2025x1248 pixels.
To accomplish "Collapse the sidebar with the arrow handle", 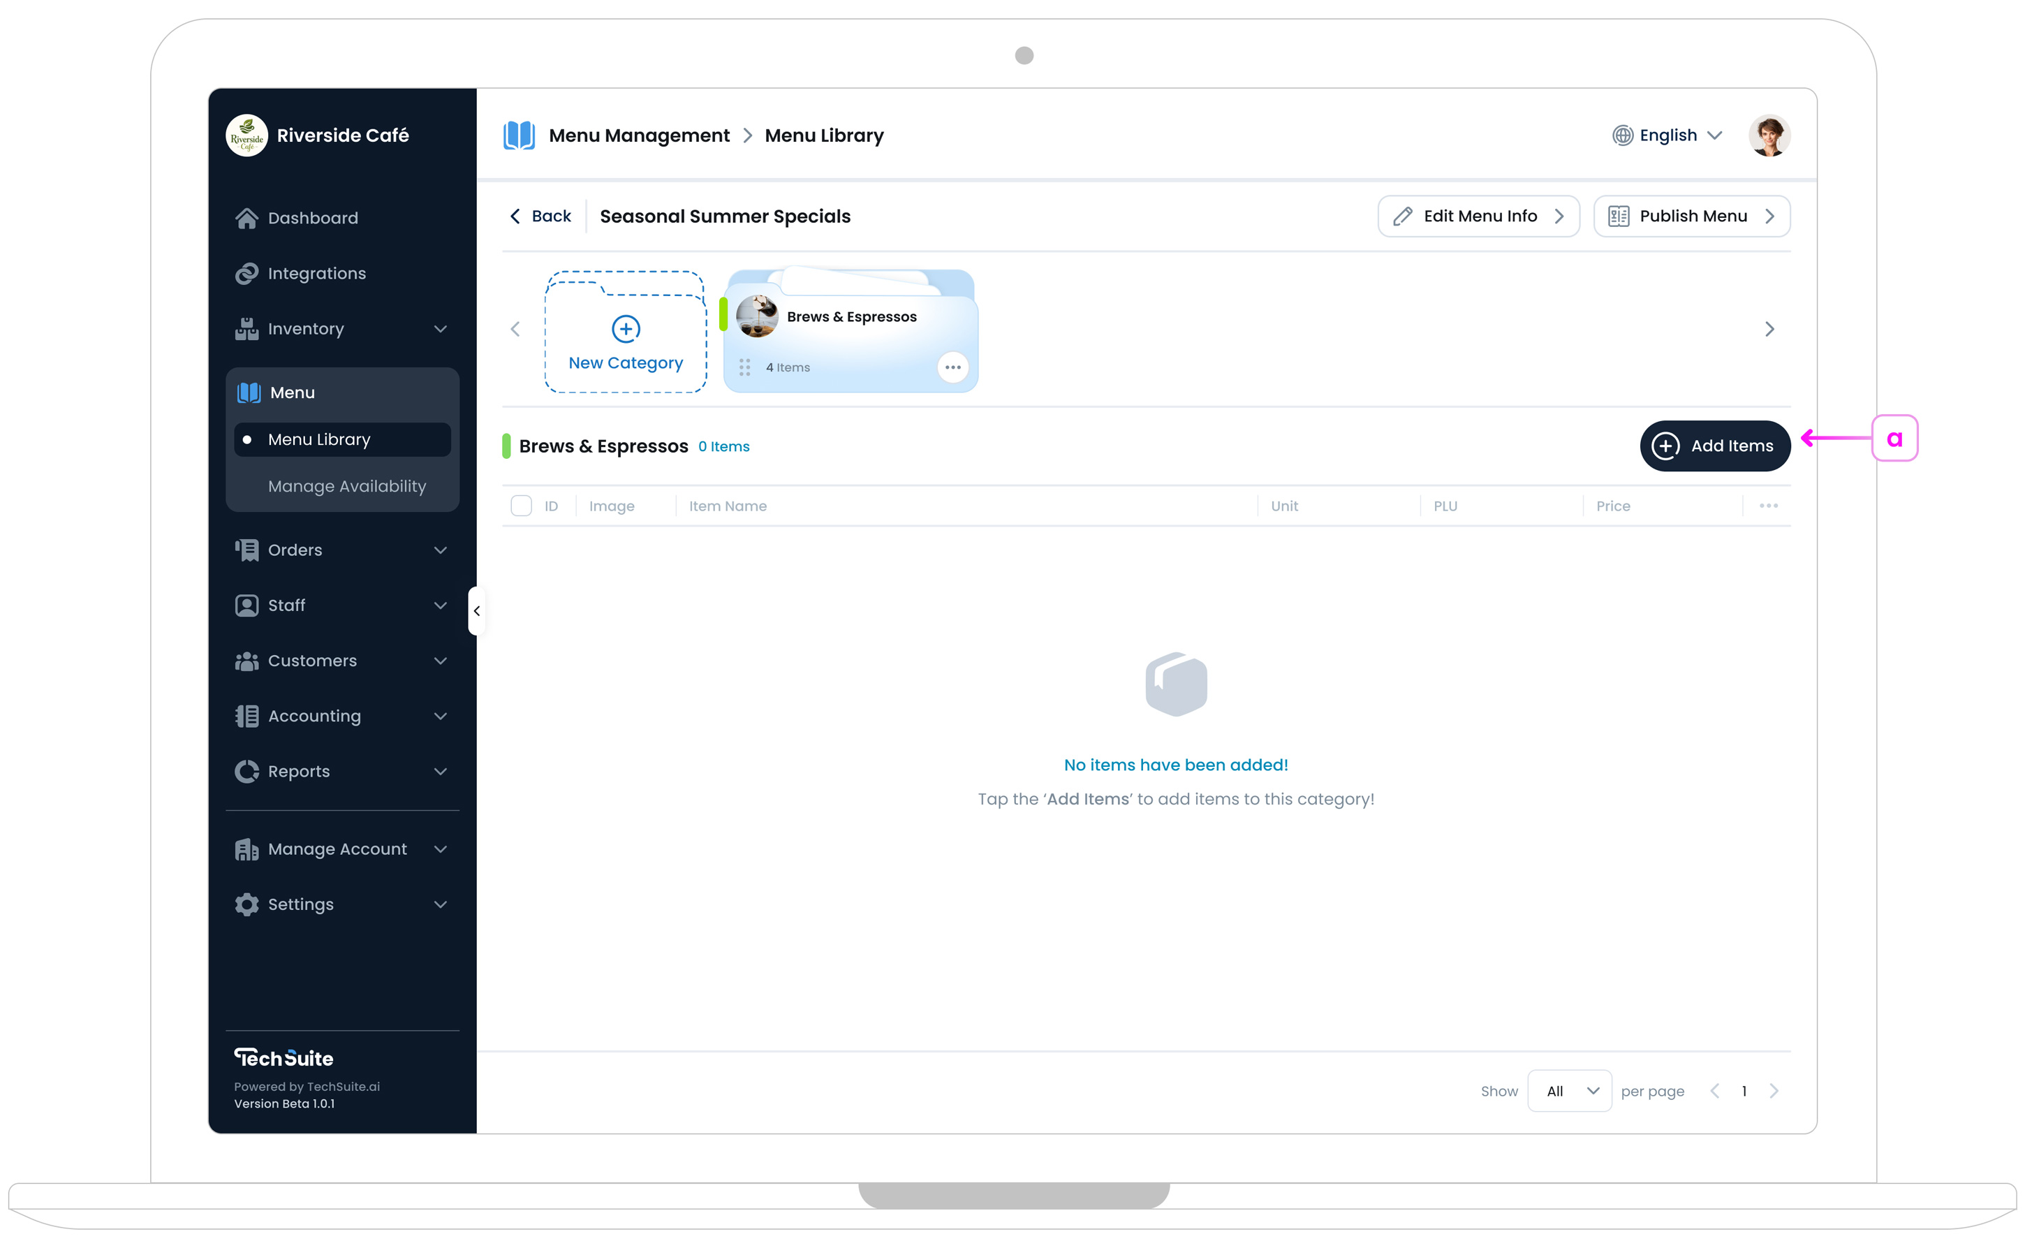I will tap(476, 611).
